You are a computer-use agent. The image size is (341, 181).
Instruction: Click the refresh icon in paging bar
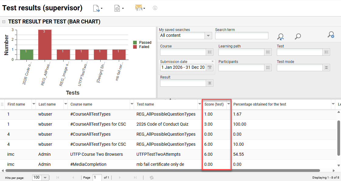152,178
